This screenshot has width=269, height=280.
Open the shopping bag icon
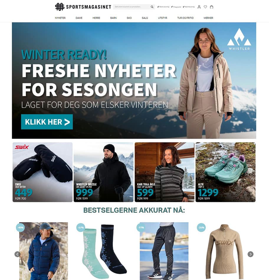tap(211, 7)
